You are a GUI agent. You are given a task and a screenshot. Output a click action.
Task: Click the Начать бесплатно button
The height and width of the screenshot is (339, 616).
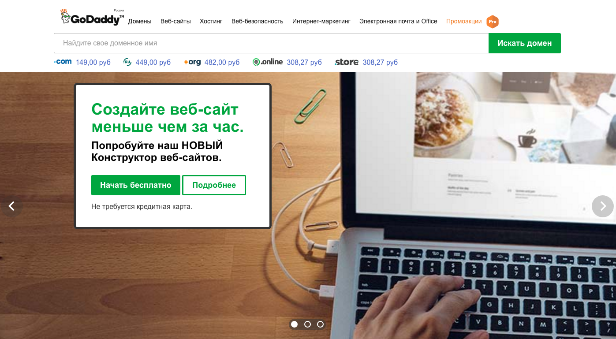click(136, 185)
